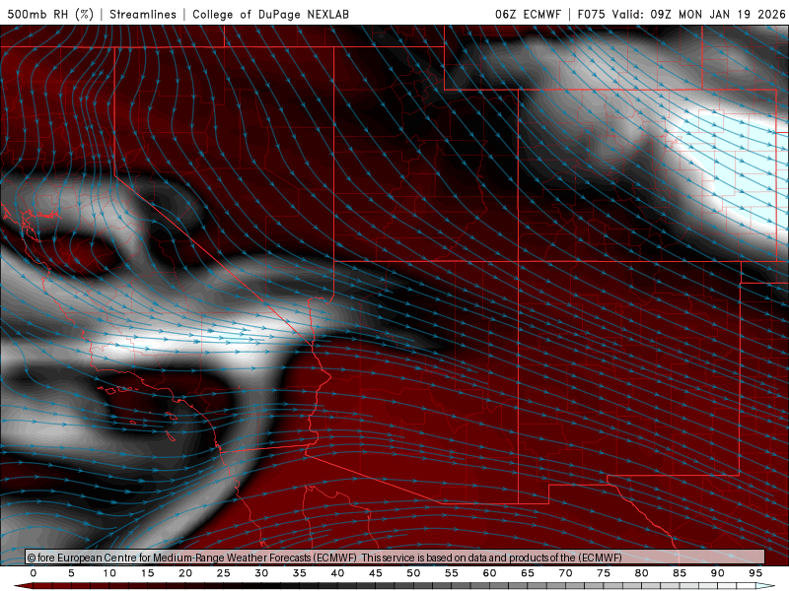The height and width of the screenshot is (591, 789).
Task: Click the '75' value on color scale
Action: coord(604,573)
